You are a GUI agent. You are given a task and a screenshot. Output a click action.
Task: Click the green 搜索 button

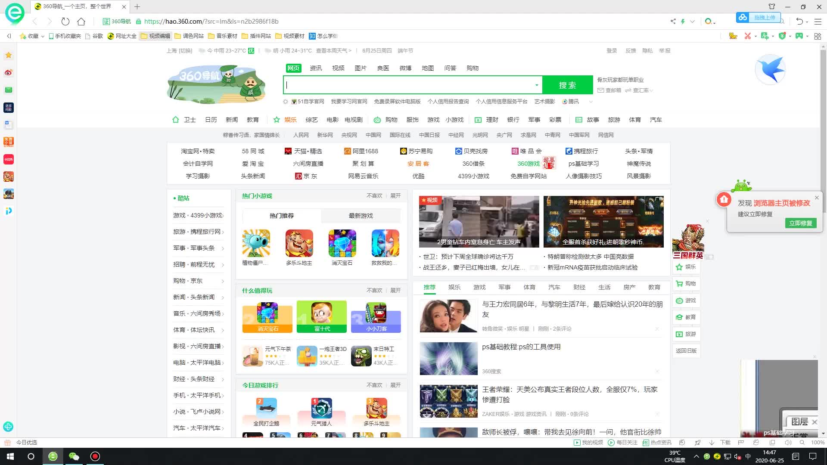(568, 85)
